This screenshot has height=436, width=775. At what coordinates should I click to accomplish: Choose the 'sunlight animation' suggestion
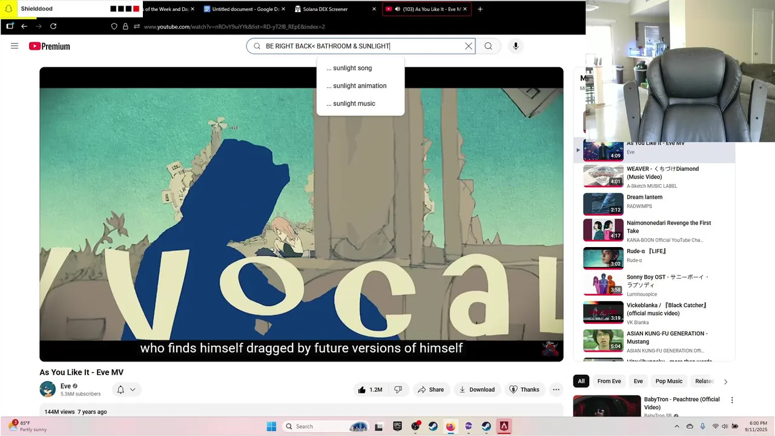pos(360,86)
